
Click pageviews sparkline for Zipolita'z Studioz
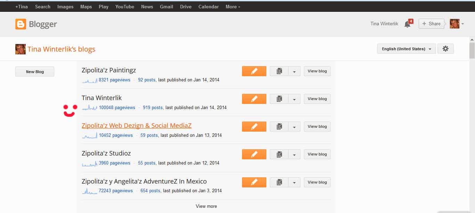pyautogui.click(x=90, y=163)
